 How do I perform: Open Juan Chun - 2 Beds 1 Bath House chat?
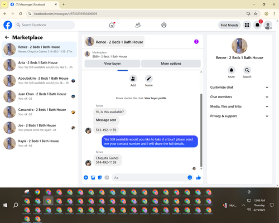click(39, 96)
